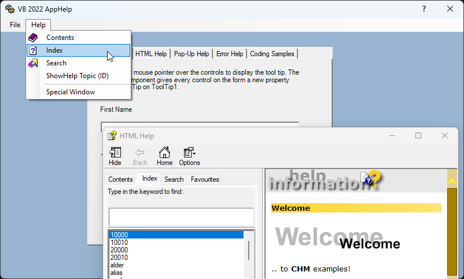Screen dimensions: 464x279
Task: Click the Back arrow in HTML Help toolbar
Action: tap(140, 156)
